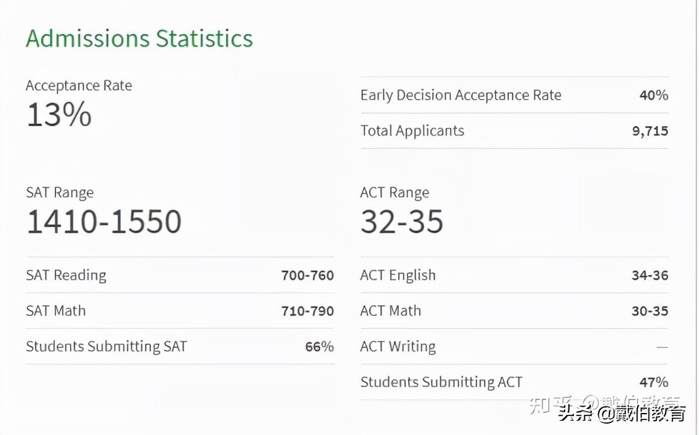Select the Total Applicants row label

412,131
